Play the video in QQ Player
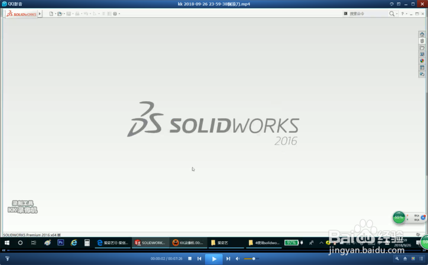 (214, 259)
